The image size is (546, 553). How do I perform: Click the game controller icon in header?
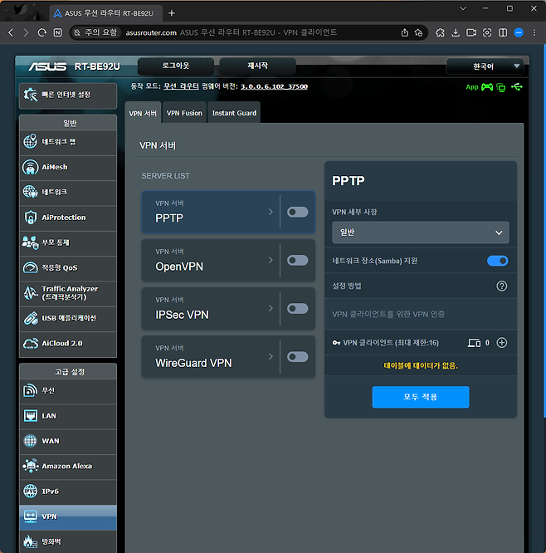coord(487,86)
